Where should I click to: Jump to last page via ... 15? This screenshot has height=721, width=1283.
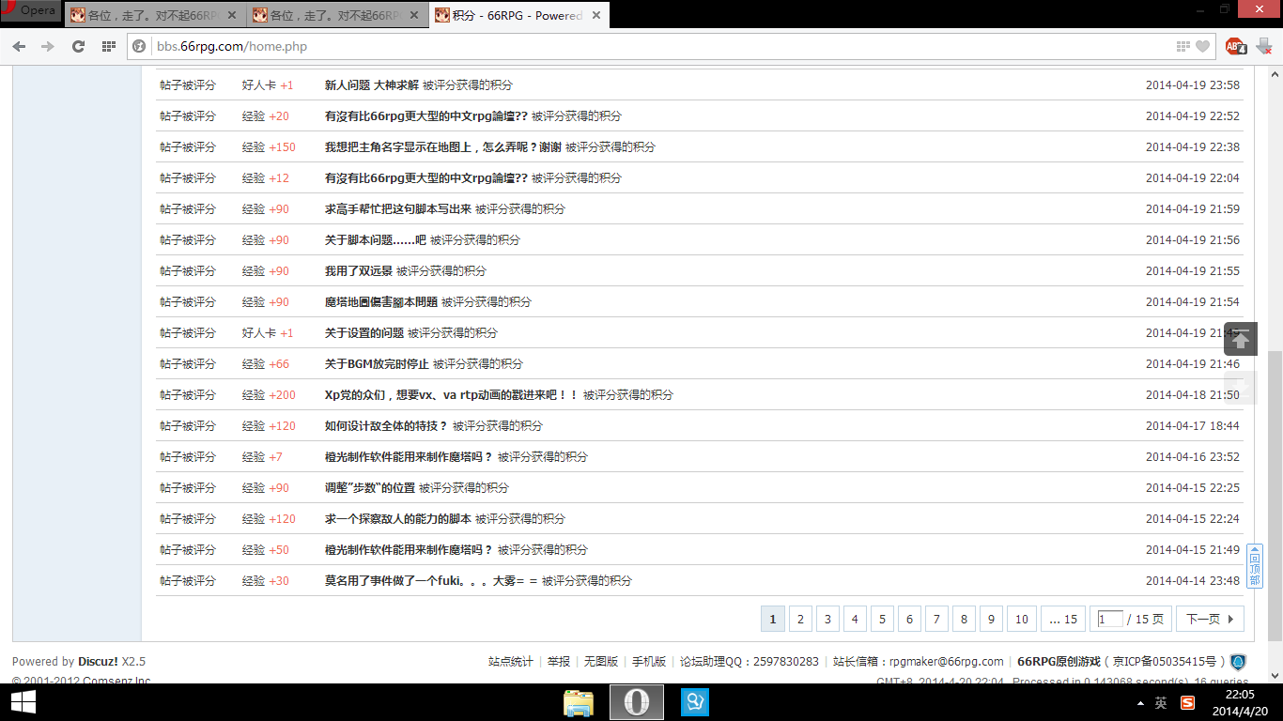tap(1063, 619)
